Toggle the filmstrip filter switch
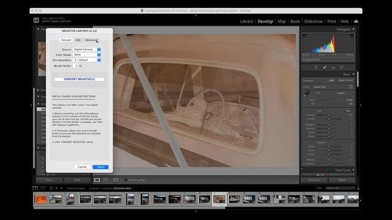This screenshot has width=392, height=220. click(x=358, y=188)
